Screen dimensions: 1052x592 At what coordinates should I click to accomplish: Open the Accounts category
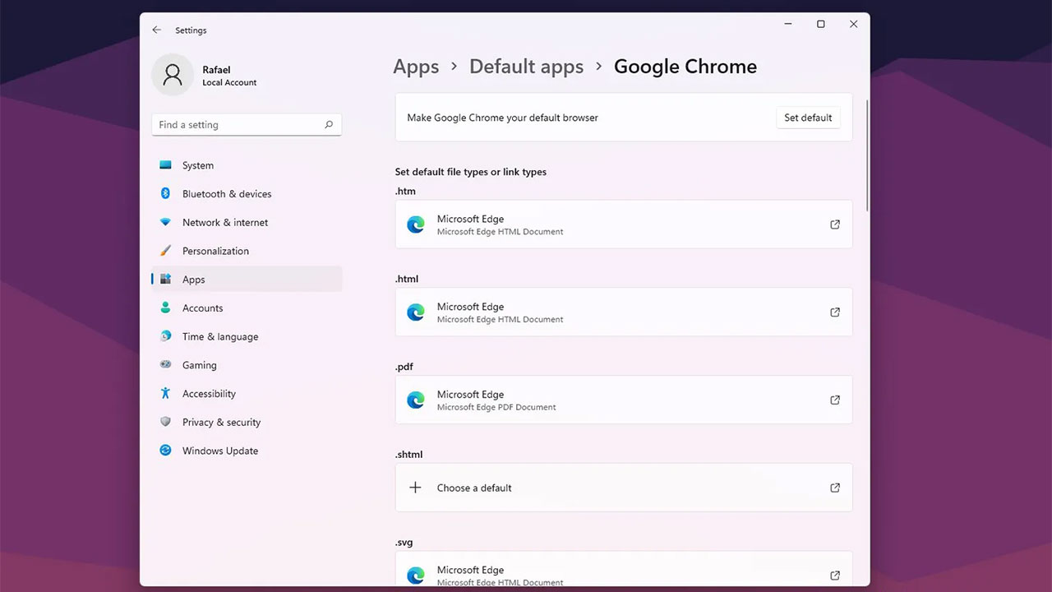247,308
